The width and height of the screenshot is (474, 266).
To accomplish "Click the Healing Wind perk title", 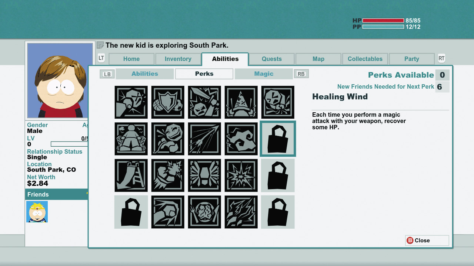I will (340, 97).
